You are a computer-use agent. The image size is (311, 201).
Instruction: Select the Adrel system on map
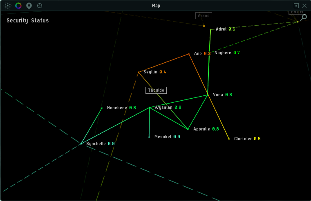[221, 29]
